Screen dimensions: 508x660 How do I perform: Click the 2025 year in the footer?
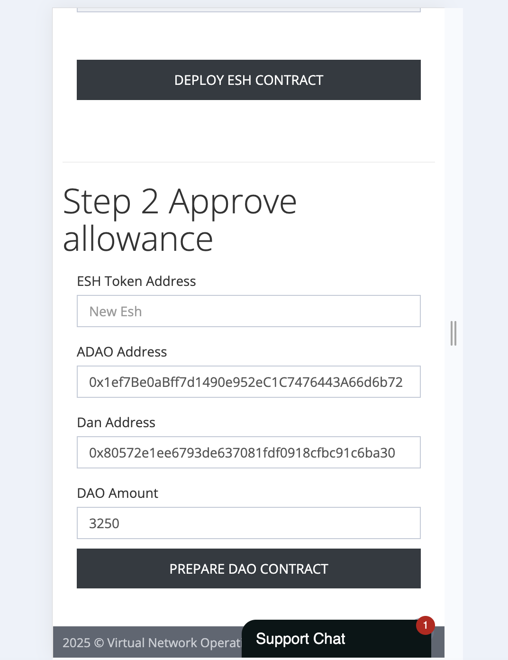tap(76, 643)
